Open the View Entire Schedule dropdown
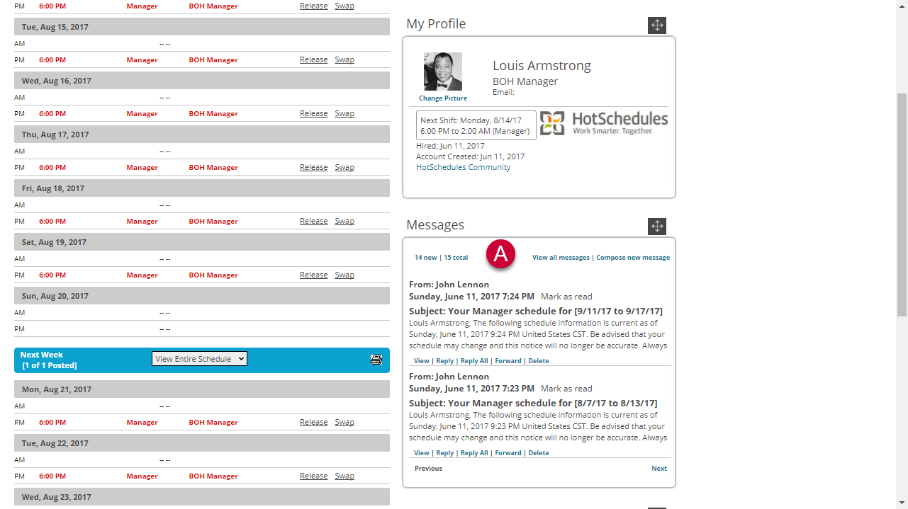This screenshot has height=509, width=908. (199, 359)
